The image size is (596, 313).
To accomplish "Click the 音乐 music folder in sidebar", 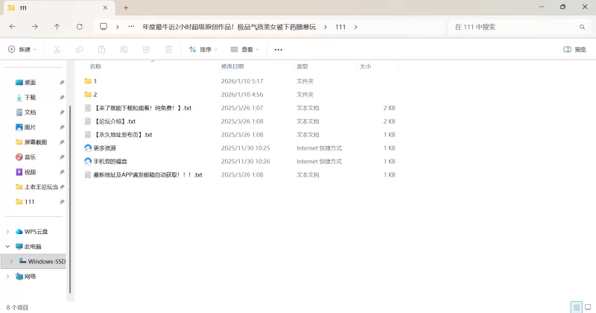I will pyautogui.click(x=30, y=157).
